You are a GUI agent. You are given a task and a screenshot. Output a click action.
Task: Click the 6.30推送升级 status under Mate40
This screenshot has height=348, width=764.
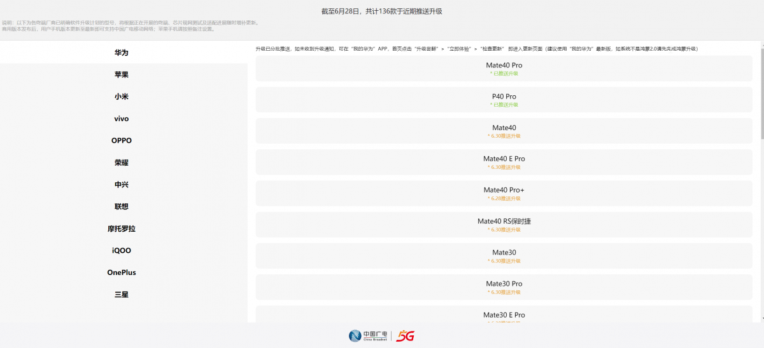504,136
